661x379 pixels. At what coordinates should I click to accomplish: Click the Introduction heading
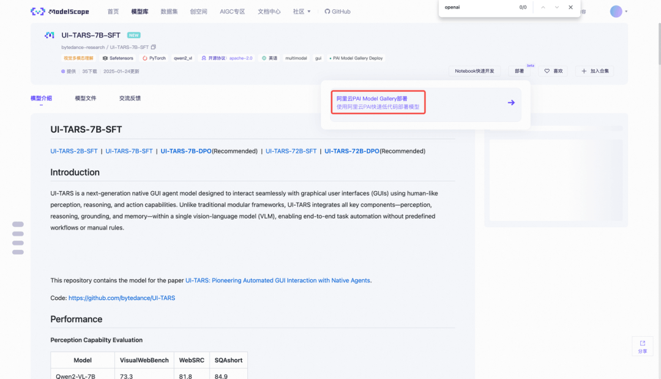(x=75, y=172)
